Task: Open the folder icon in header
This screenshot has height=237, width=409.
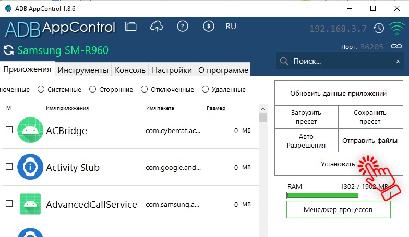Action: (131, 27)
